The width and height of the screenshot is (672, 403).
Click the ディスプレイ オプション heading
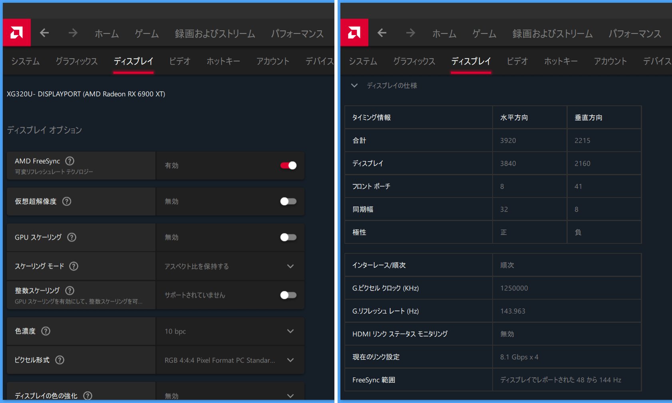coord(44,130)
